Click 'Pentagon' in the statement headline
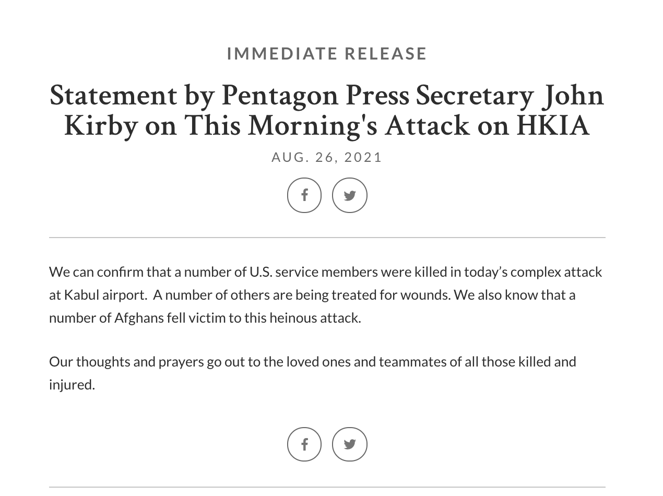This screenshot has width=663, height=496. pos(278,96)
